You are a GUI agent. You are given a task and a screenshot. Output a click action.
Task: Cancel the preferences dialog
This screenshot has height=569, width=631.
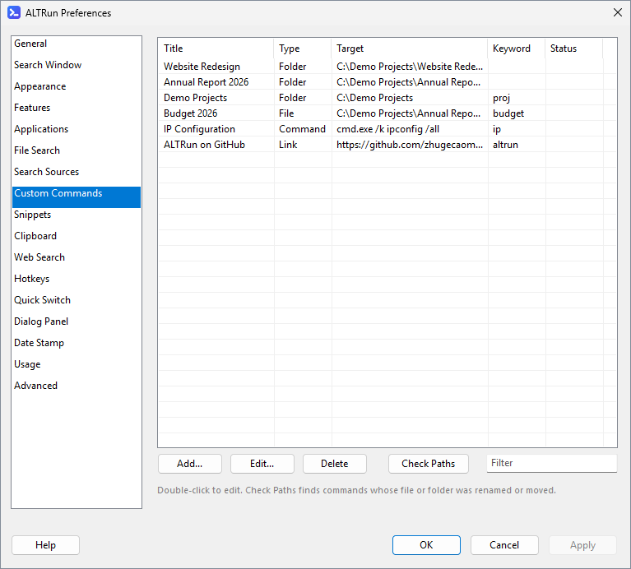[x=504, y=545]
